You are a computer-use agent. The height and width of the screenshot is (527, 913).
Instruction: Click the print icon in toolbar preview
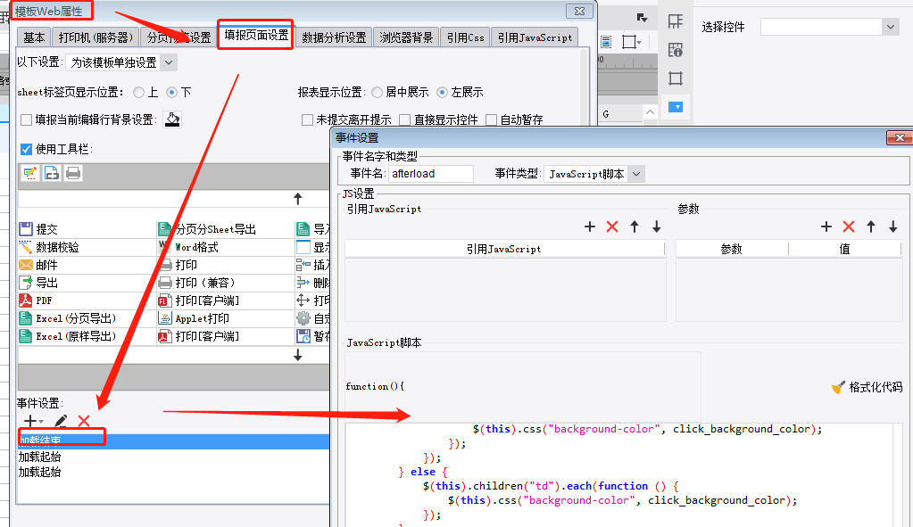tap(73, 173)
